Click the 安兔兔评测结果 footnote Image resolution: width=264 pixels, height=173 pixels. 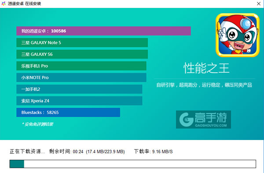pyautogui.click(x=37, y=124)
